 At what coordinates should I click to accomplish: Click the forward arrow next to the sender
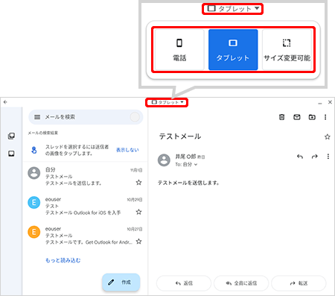pos(315,157)
